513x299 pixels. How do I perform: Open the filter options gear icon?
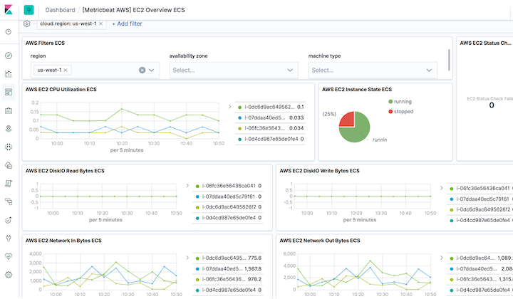27,23
